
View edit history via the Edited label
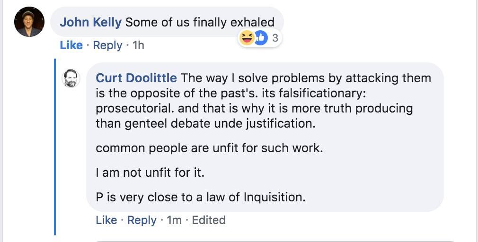(x=208, y=220)
